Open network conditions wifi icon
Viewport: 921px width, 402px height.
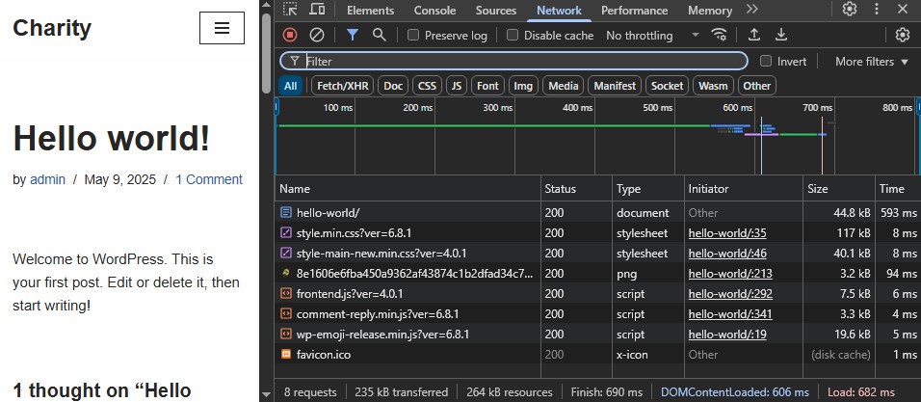[719, 35]
